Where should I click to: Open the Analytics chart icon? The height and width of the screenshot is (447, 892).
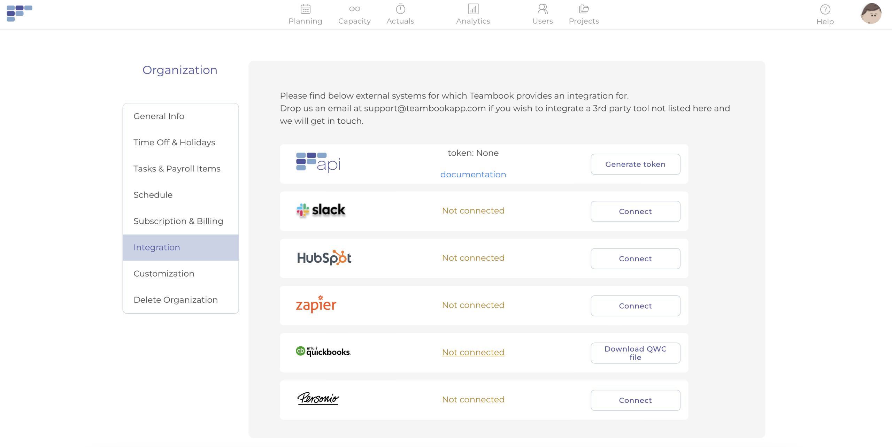tap(473, 9)
